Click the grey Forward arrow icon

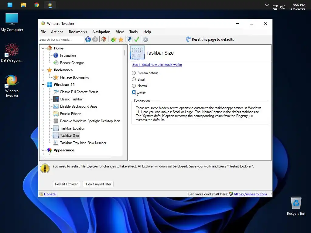click(x=95, y=39)
